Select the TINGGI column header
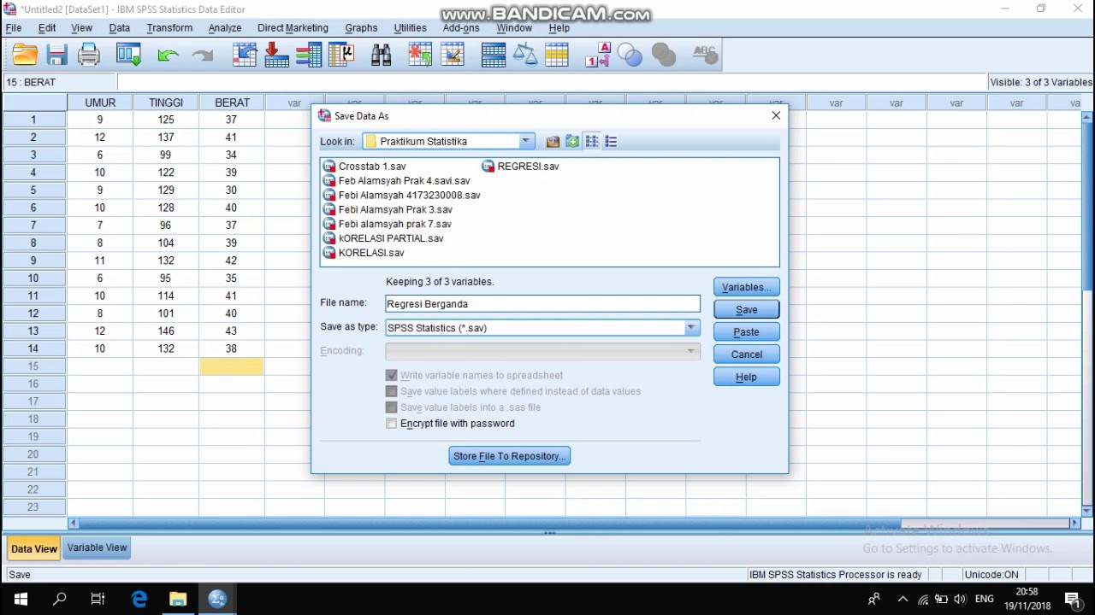 coord(166,102)
